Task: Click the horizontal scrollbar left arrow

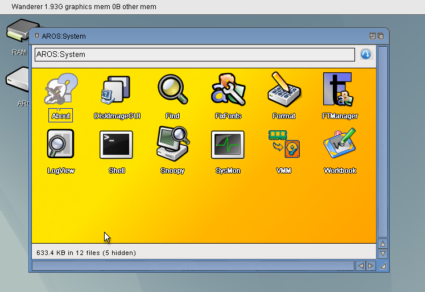Action: (x=361, y=266)
